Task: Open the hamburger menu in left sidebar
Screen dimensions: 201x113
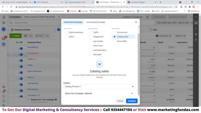Action: point(4,23)
